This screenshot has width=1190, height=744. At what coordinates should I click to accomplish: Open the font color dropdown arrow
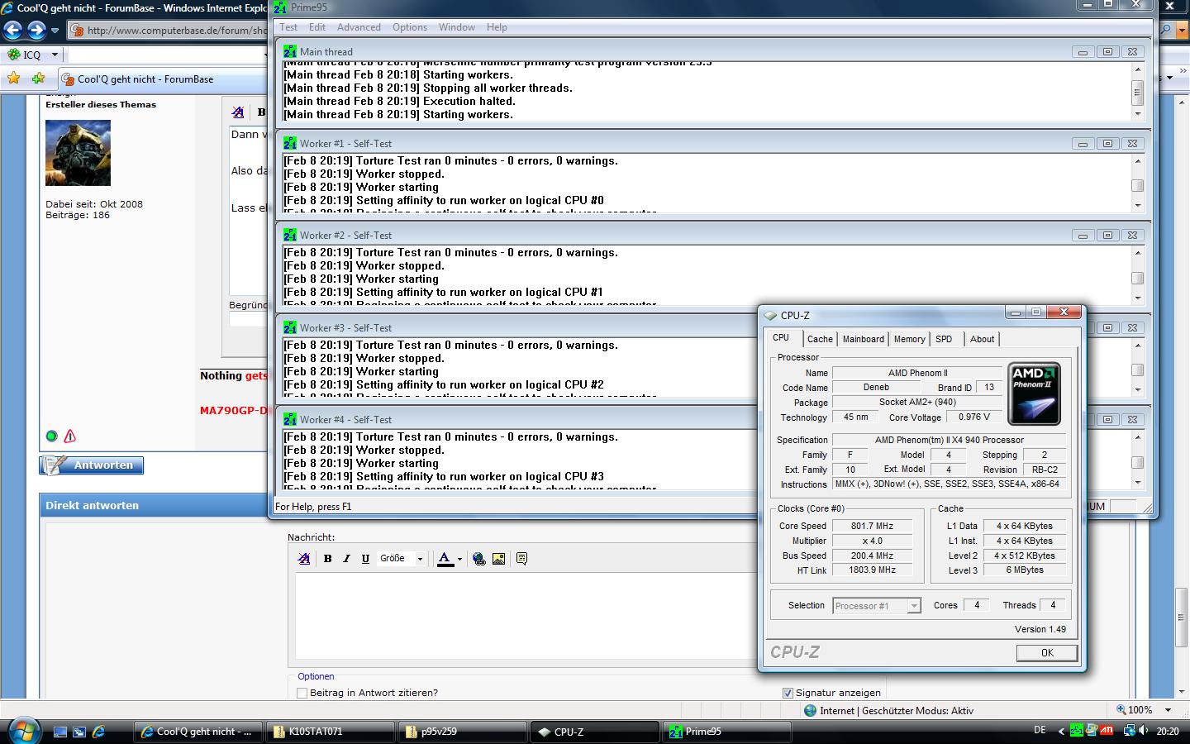459,559
